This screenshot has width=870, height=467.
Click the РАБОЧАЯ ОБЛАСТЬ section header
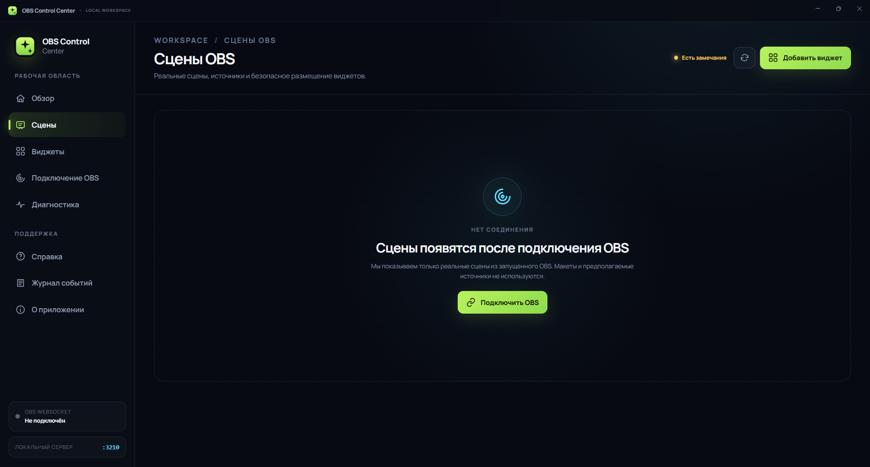tap(47, 76)
